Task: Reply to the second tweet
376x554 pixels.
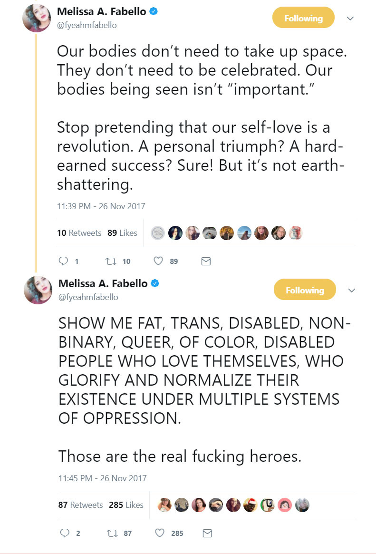Action: coord(65,533)
